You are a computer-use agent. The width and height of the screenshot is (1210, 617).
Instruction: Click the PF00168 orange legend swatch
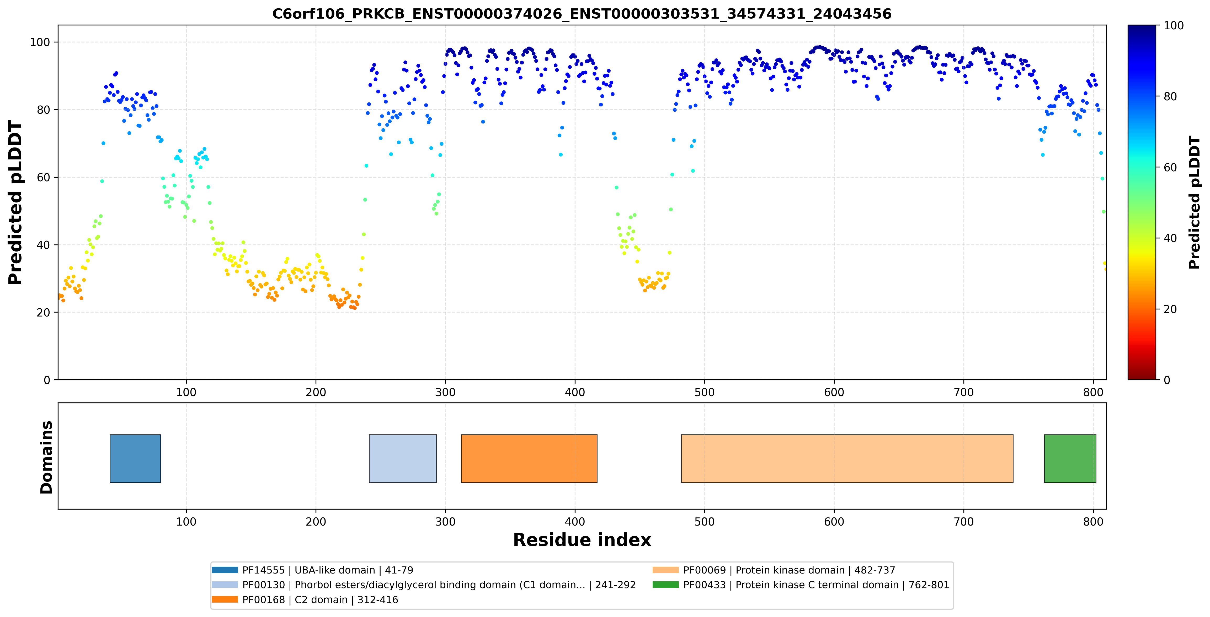225,600
